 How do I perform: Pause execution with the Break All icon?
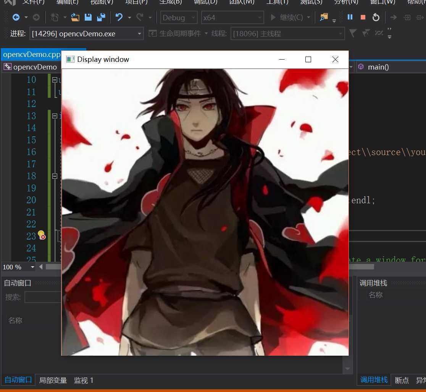350,17
